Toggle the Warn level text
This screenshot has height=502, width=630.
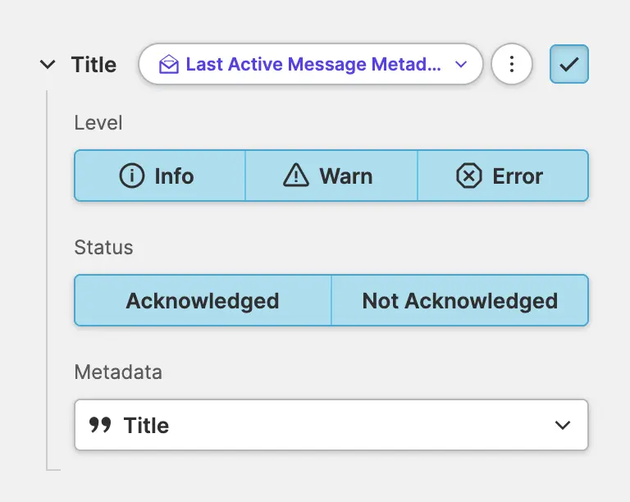346,176
